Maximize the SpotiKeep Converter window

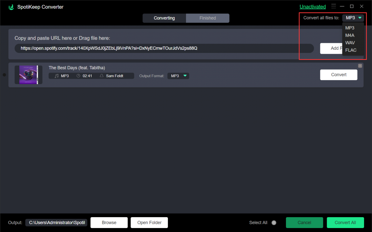tap(352, 7)
